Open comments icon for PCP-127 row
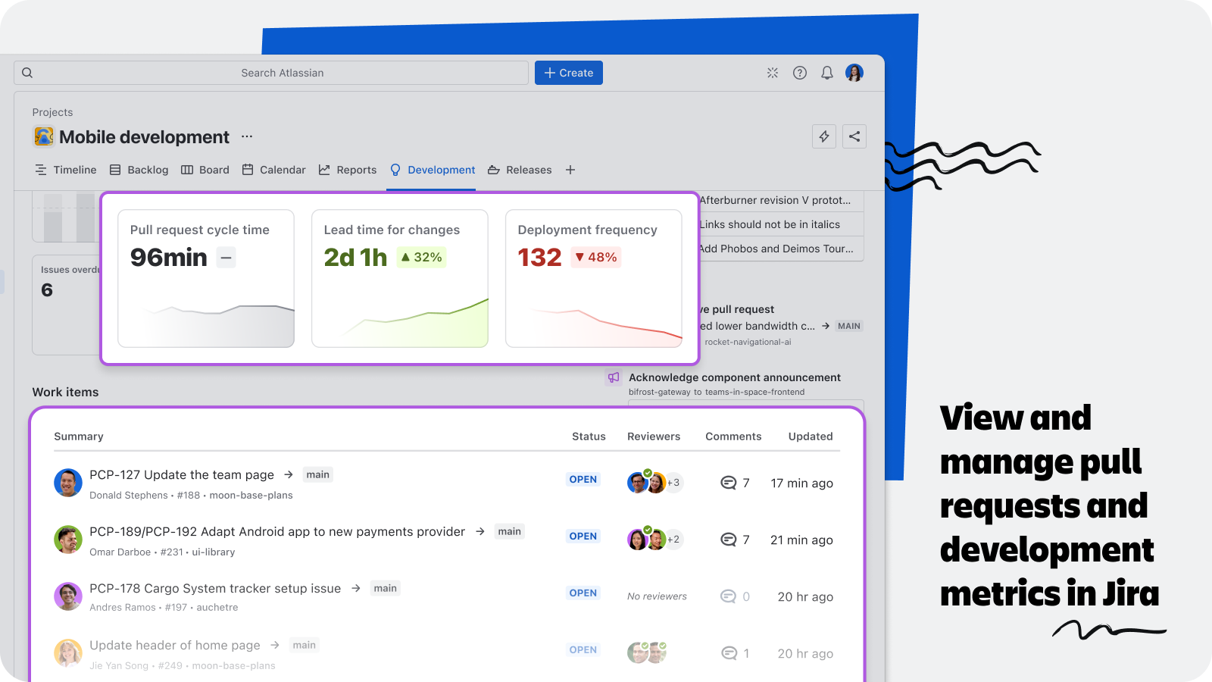This screenshot has height=682, width=1212. (728, 483)
